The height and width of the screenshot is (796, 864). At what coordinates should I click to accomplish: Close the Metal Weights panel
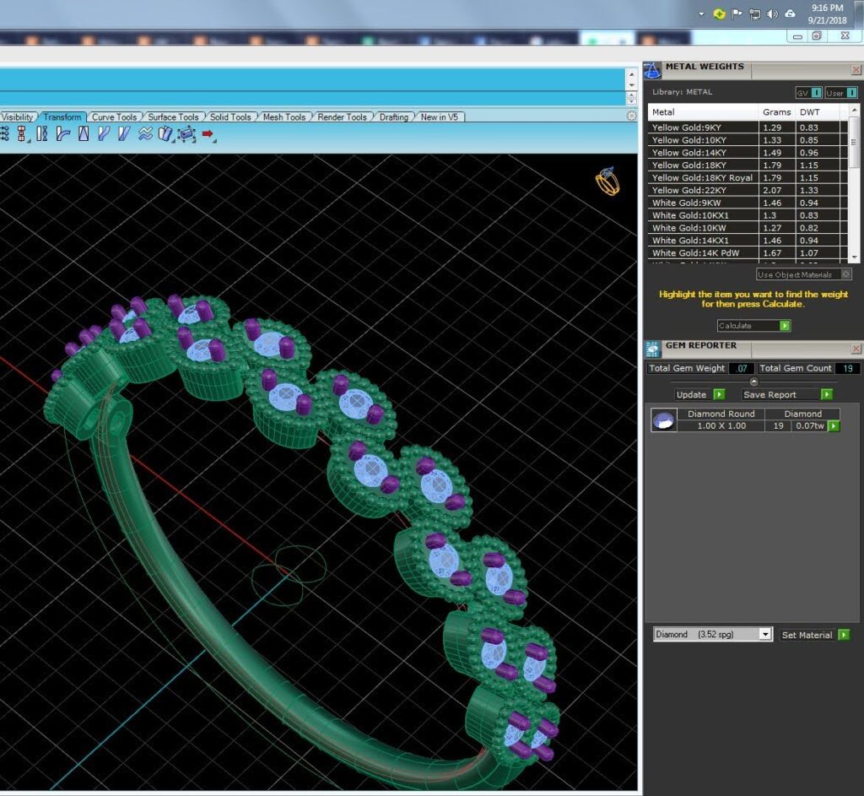pyautogui.click(x=856, y=70)
